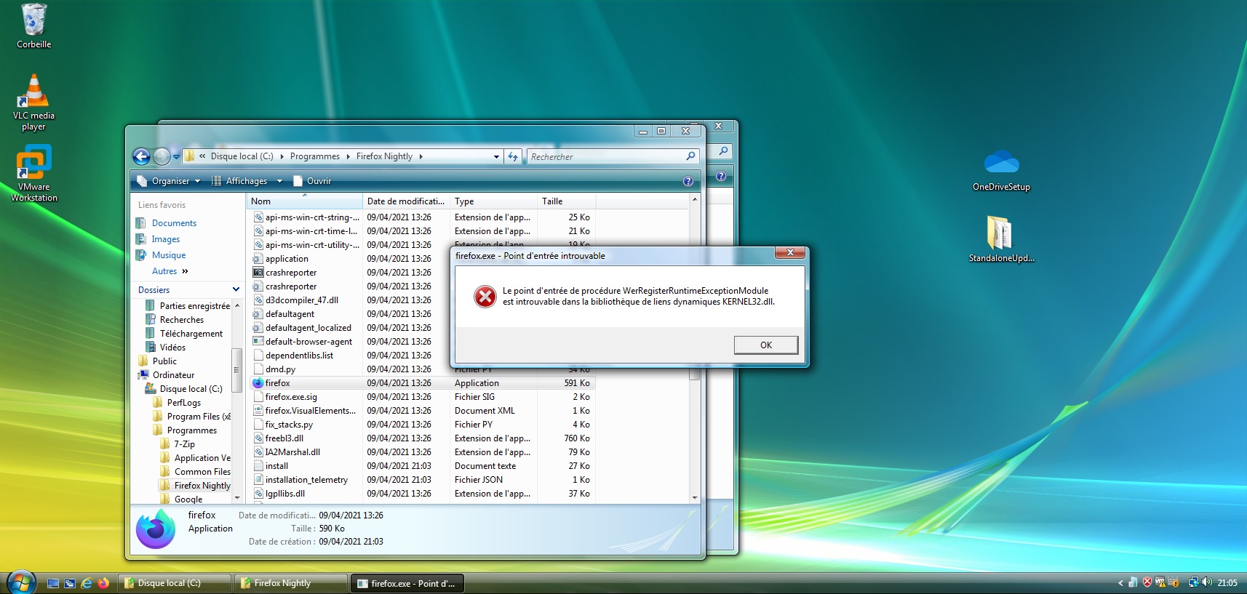Expand the Firefox Nightly breadcrumb arrow
The width and height of the screenshot is (1247, 594).
tap(421, 156)
